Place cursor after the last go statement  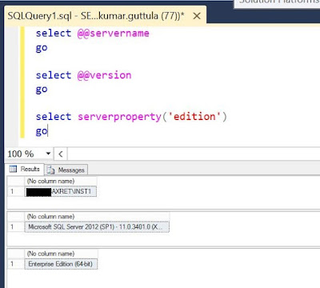click(x=48, y=131)
